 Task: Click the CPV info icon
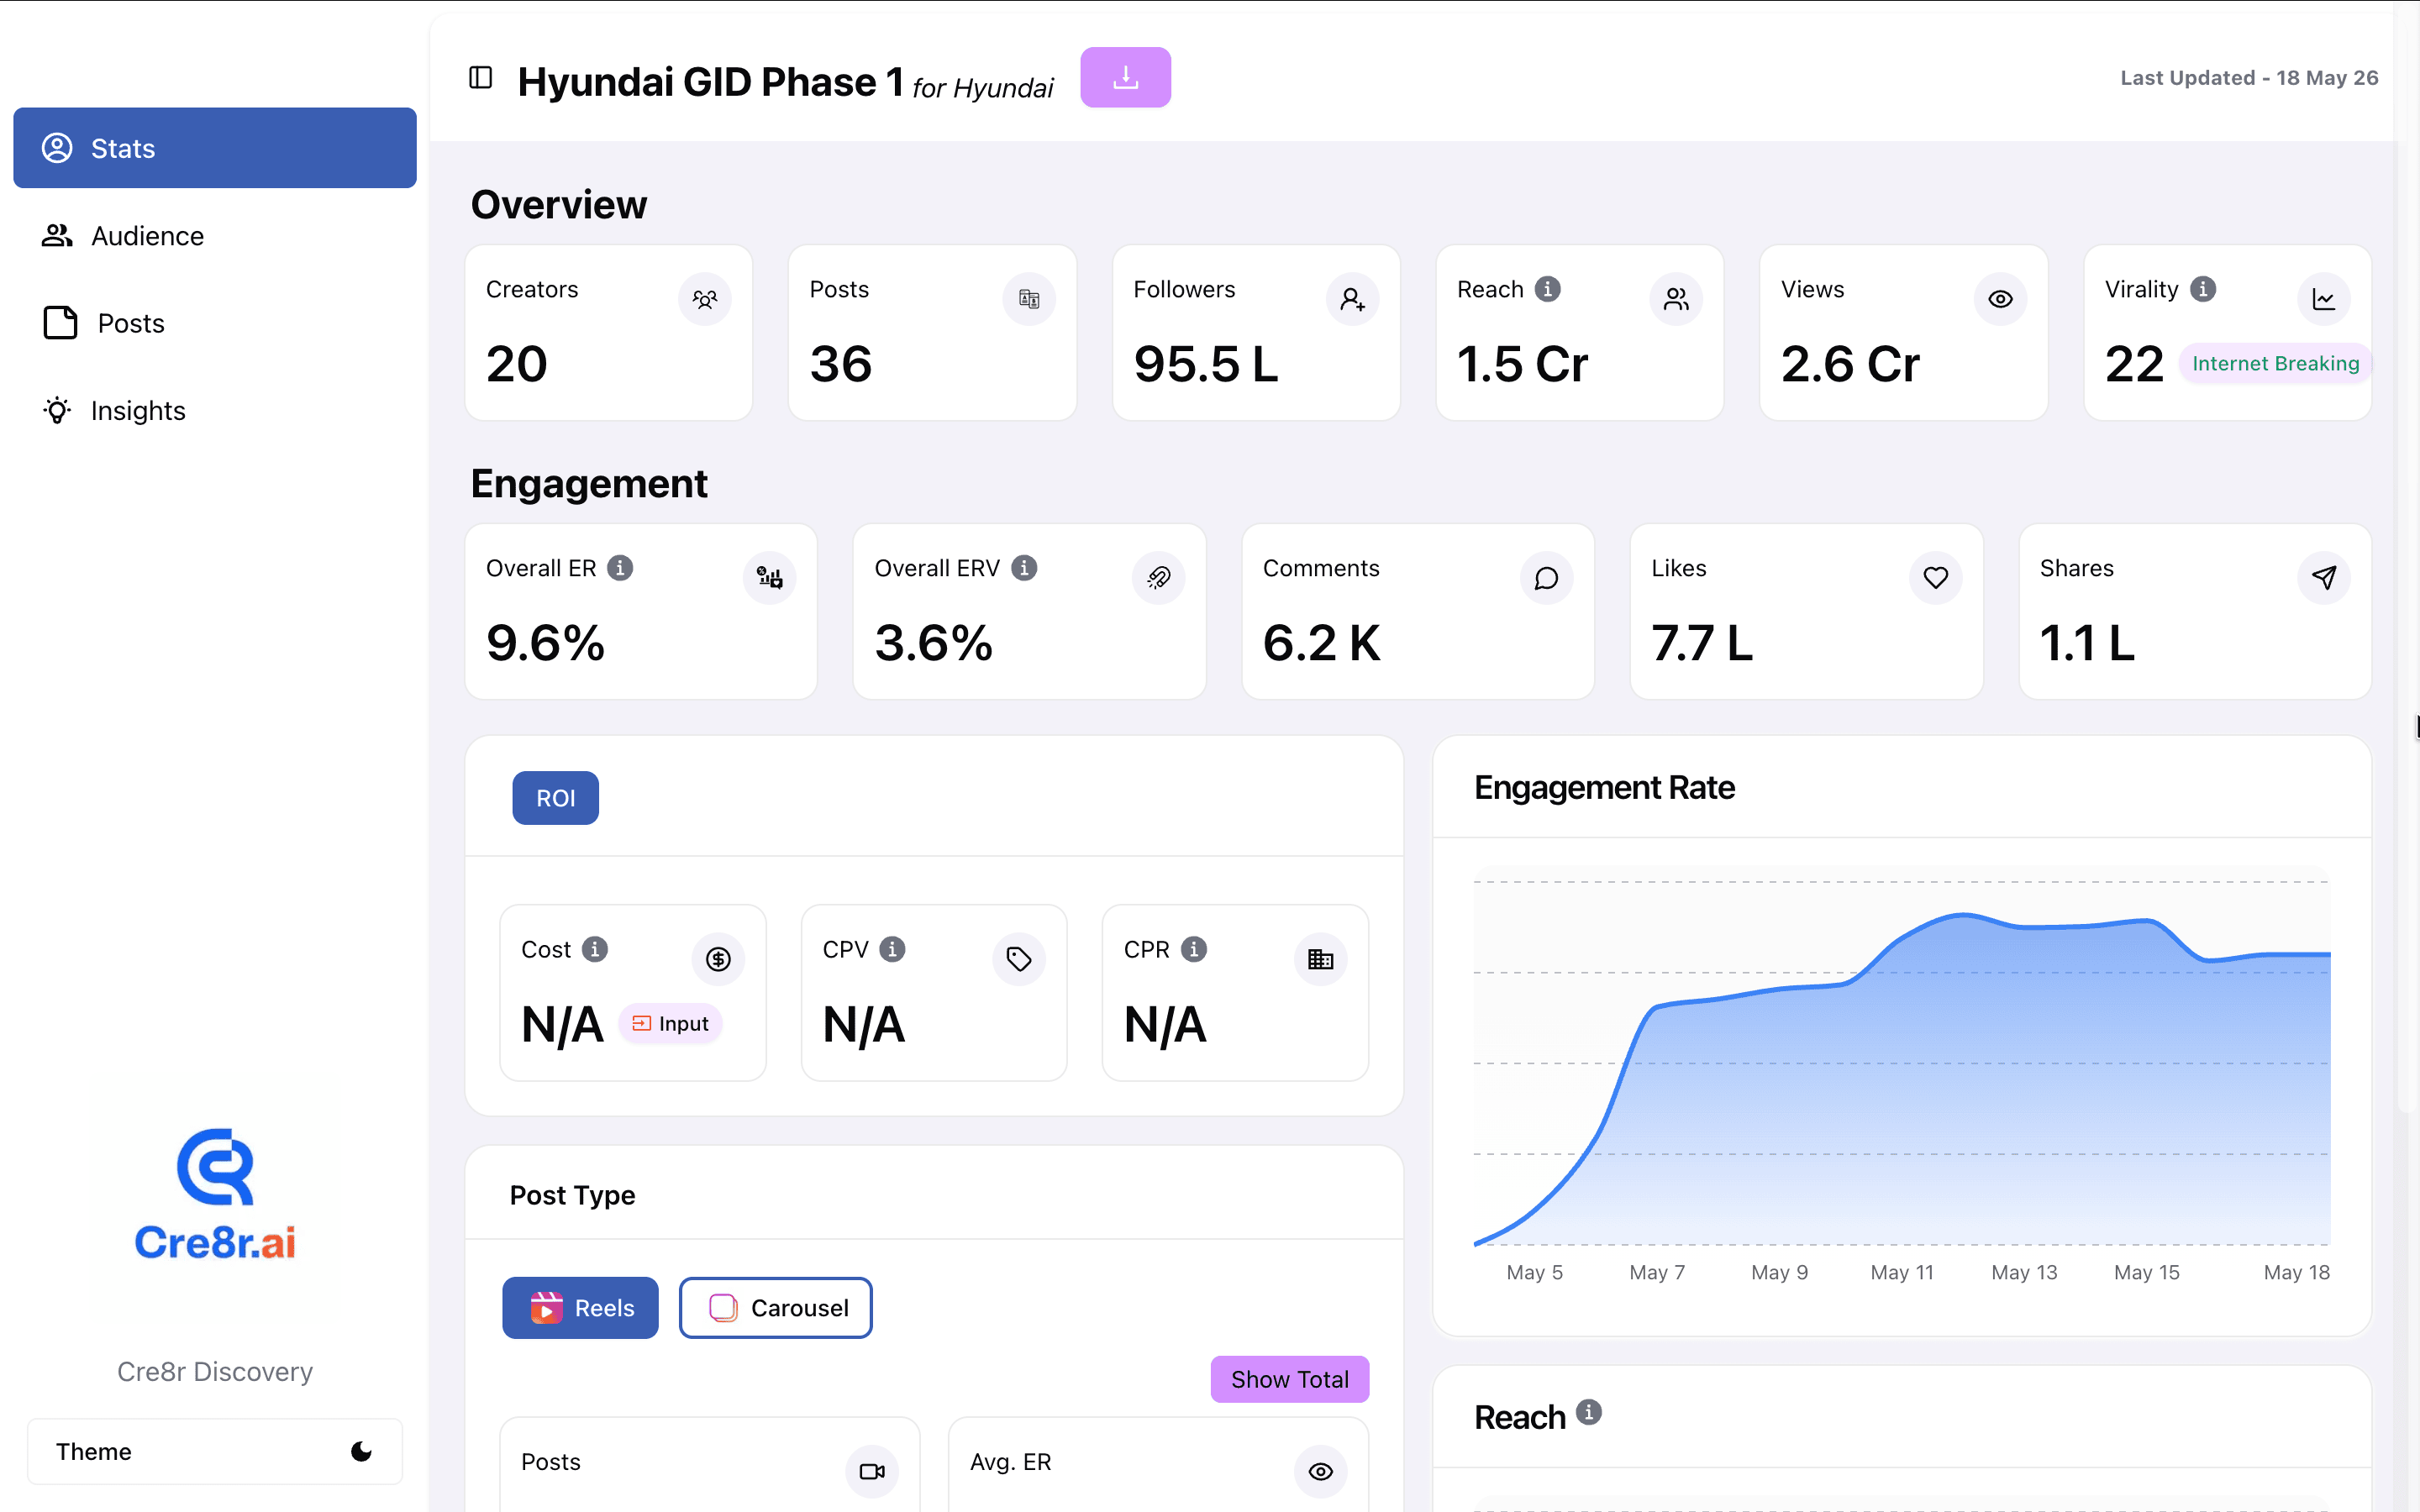tap(892, 949)
